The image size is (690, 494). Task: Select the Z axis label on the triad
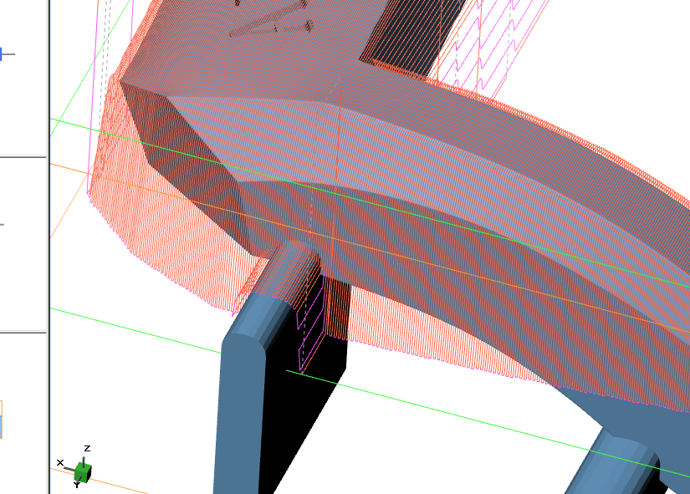pos(87,449)
